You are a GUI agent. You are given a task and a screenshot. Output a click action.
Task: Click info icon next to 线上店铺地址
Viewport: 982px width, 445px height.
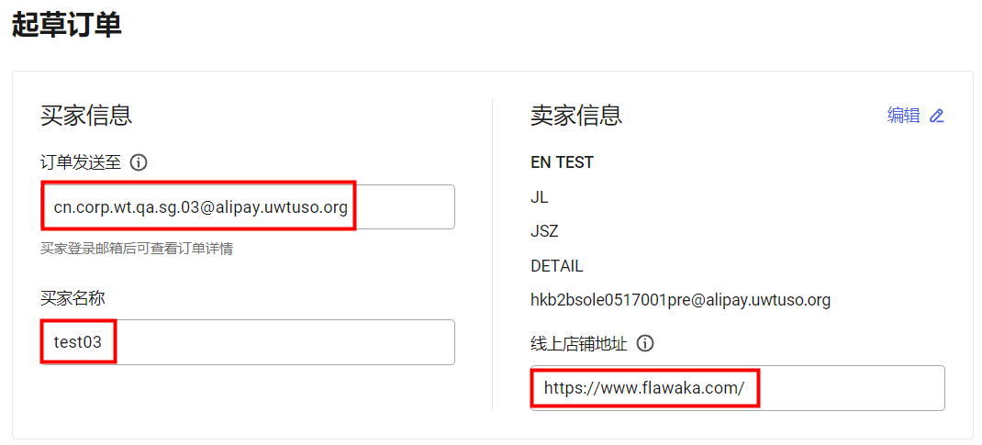pos(645,343)
